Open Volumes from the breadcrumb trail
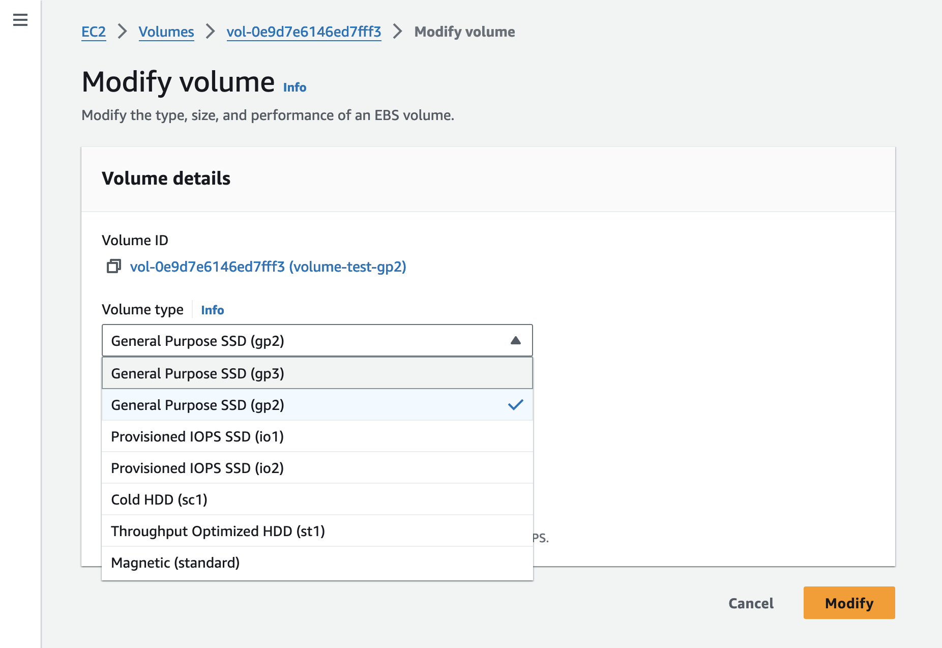This screenshot has width=942, height=648. [166, 31]
